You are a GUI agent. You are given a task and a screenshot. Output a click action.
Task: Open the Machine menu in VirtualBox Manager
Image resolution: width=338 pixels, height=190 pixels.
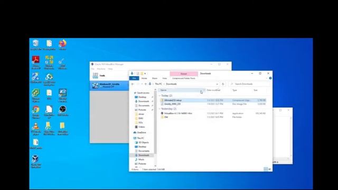click(x=101, y=69)
